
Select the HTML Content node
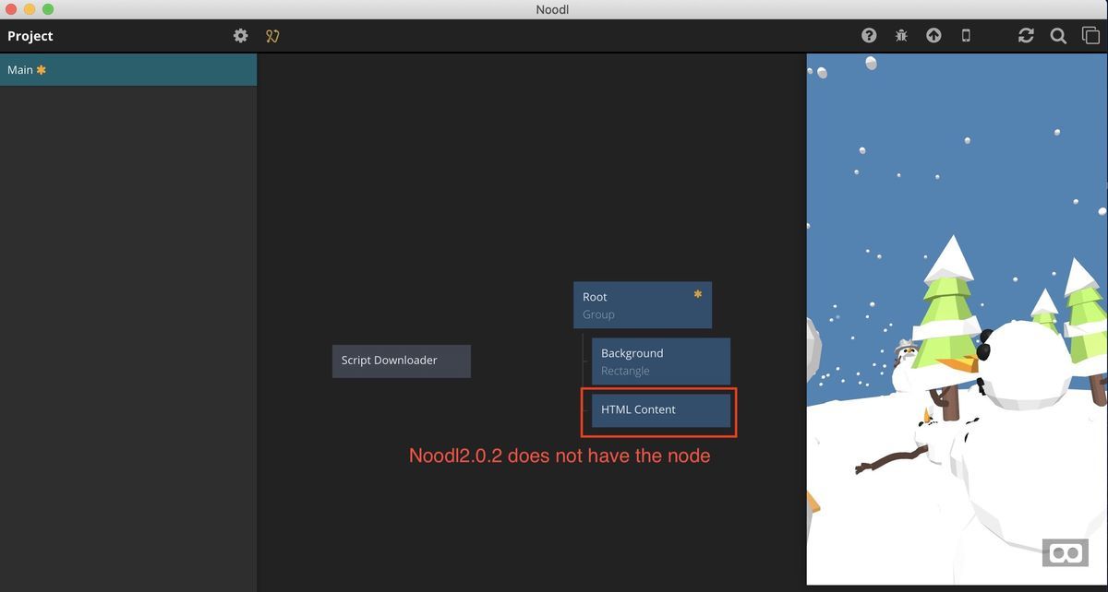point(661,410)
